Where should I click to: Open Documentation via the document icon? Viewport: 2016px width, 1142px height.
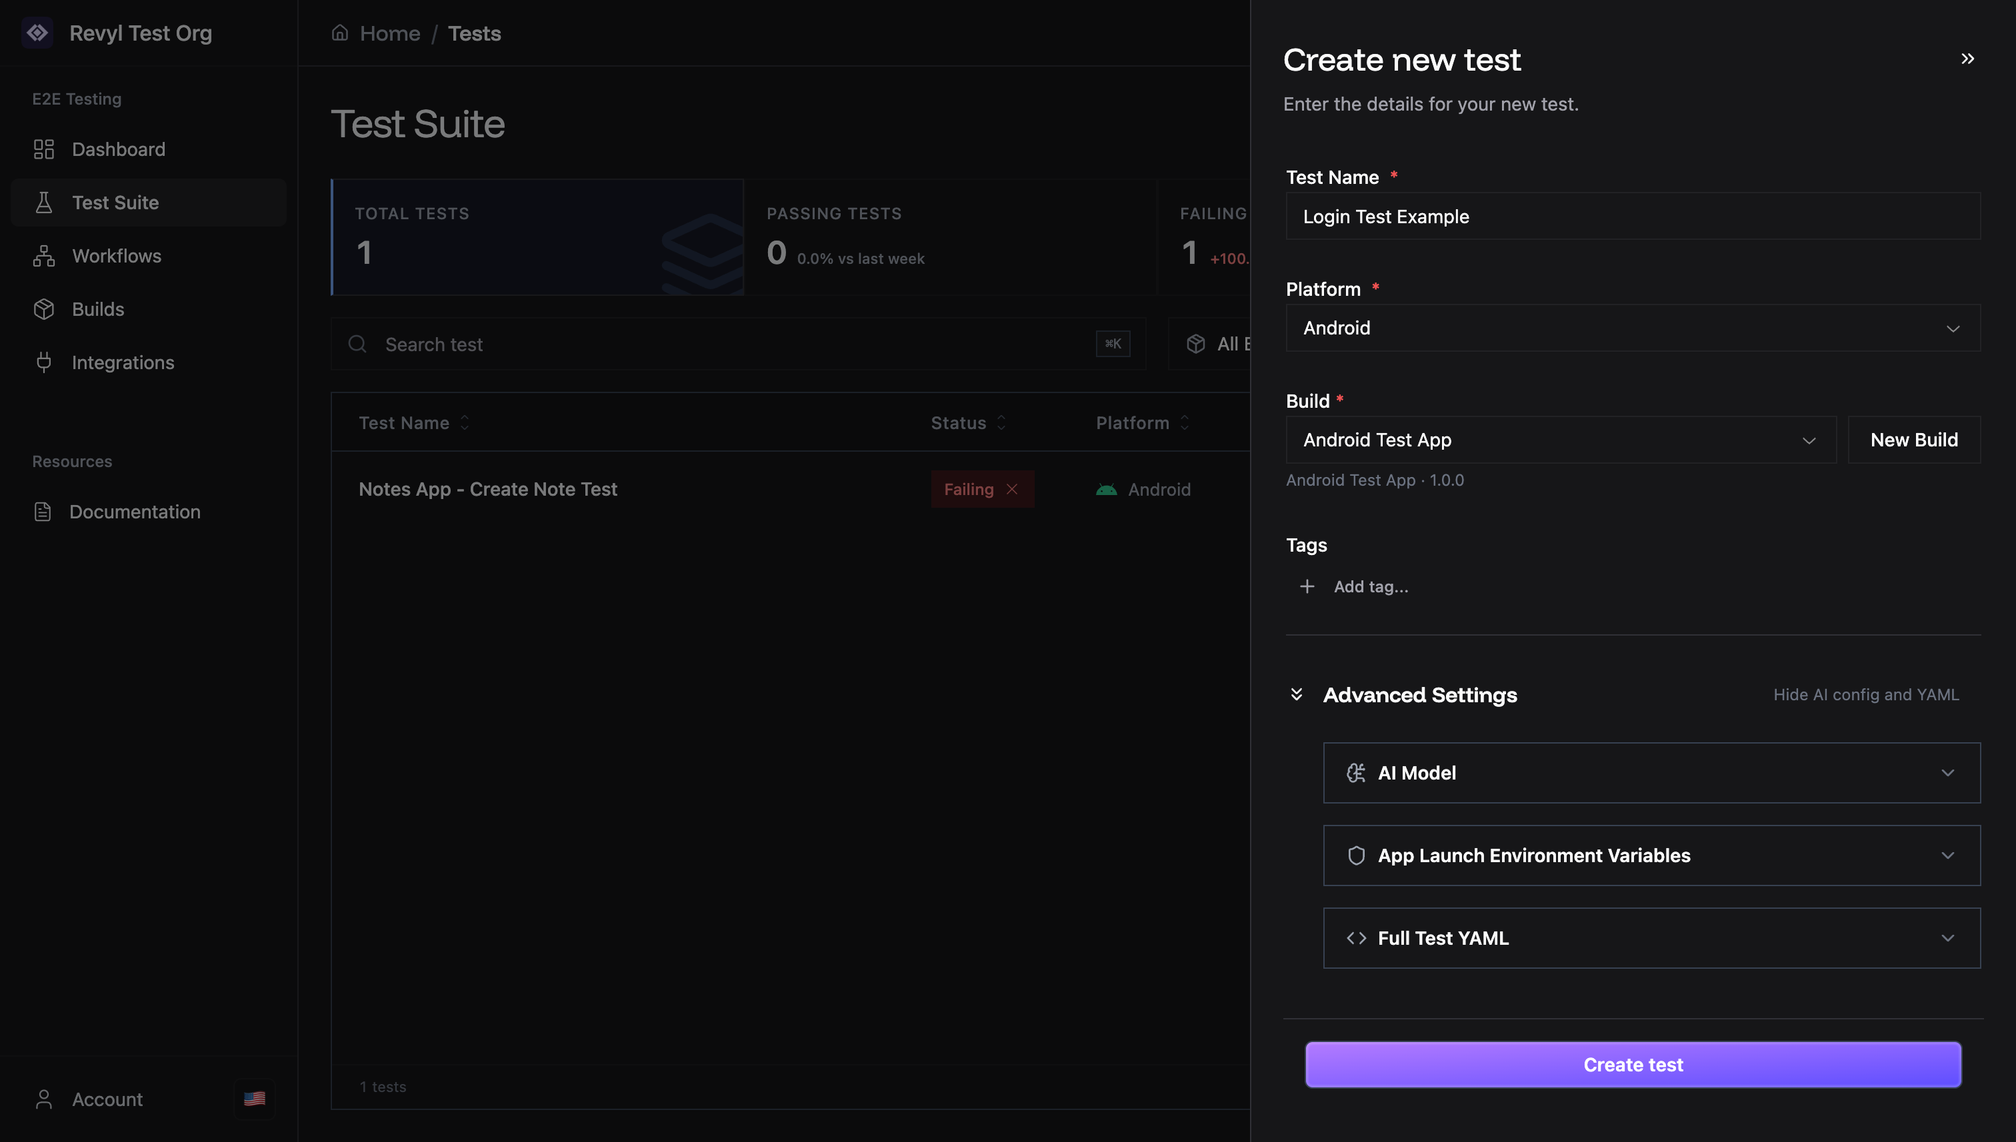(44, 512)
